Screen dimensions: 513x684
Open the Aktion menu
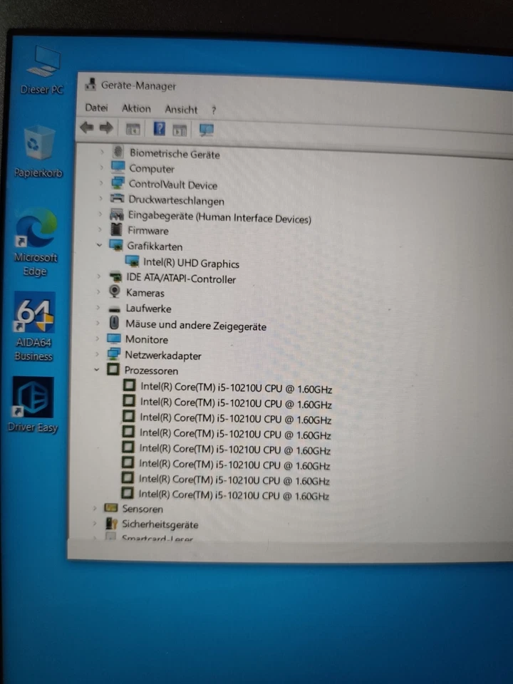pyautogui.click(x=136, y=108)
